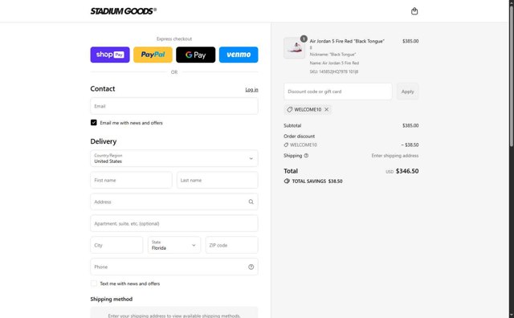This screenshot has width=514, height=318.
Task: Click the total amount $346.50
Action: click(x=407, y=171)
